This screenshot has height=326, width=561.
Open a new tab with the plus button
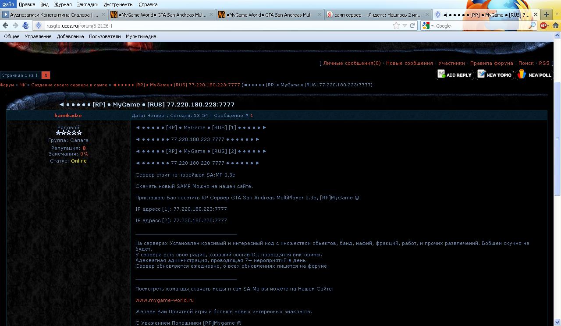pyautogui.click(x=546, y=14)
